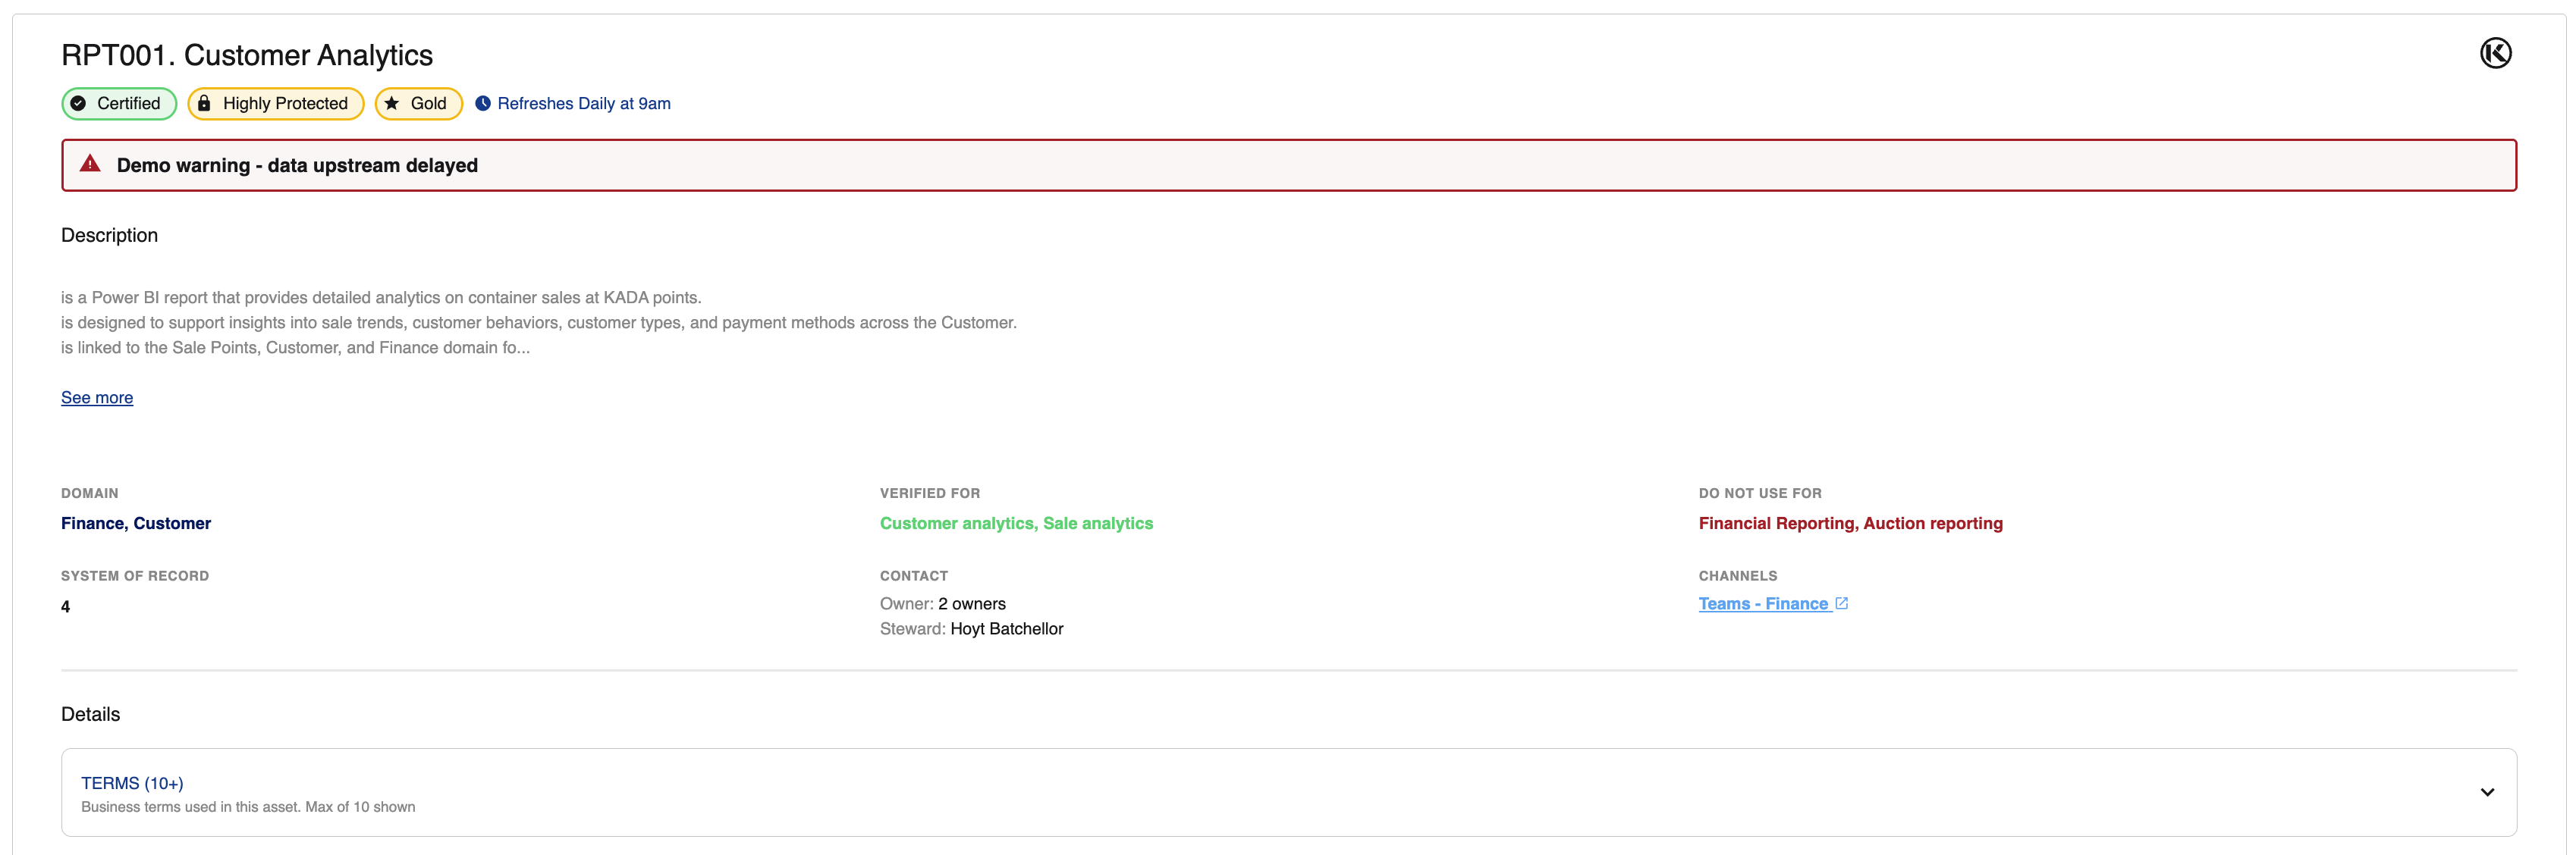Click the System of Record value 4
This screenshot has width=2576, height=855.
(x=66, y=606)
